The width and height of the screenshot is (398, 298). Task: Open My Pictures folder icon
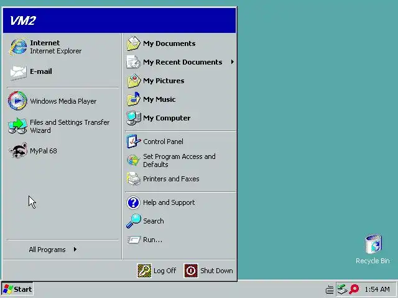(134, 81)
